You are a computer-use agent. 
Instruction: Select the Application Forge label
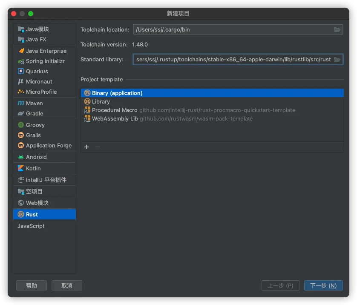49,145
